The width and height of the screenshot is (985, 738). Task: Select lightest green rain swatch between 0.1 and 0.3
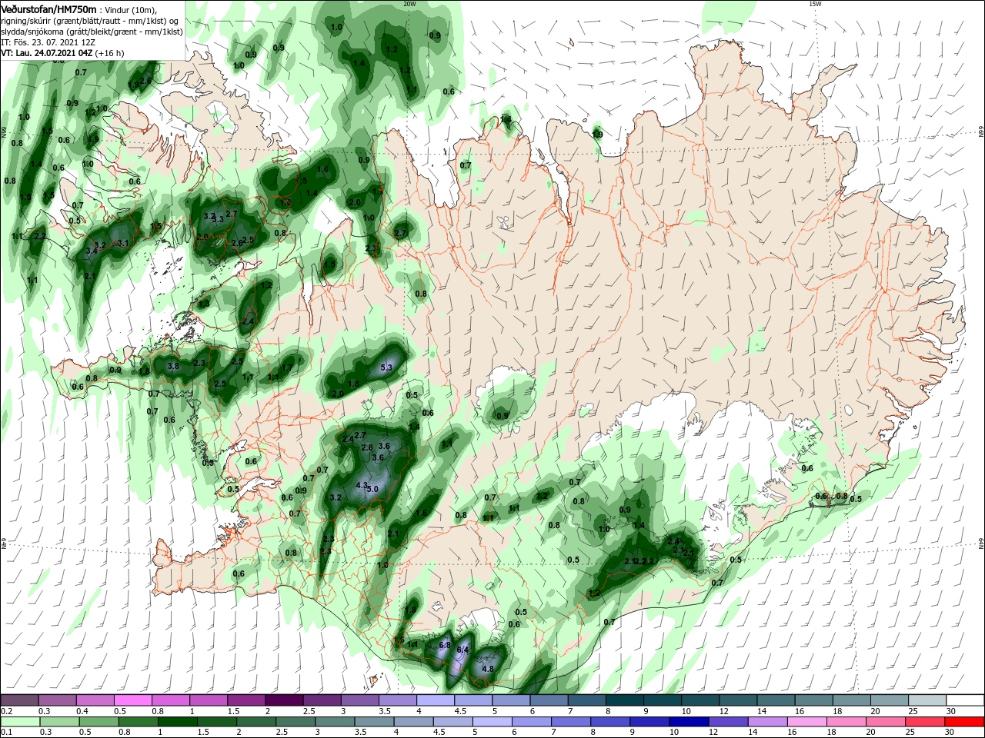click(19, 722)
